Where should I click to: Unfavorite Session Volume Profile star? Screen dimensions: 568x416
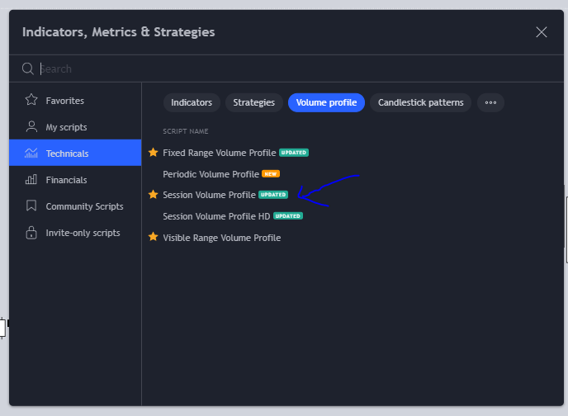tap(154, 195)
